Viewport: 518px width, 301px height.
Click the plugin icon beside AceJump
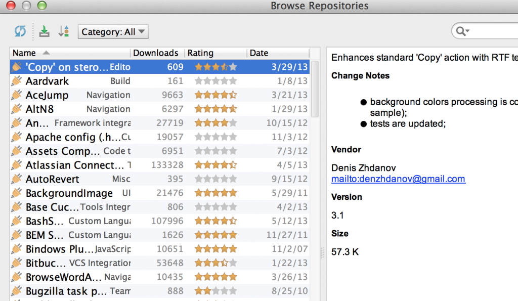point(17,95)
